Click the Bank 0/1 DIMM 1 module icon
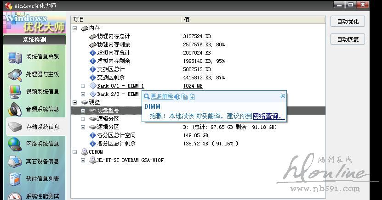 coord(93,85)
